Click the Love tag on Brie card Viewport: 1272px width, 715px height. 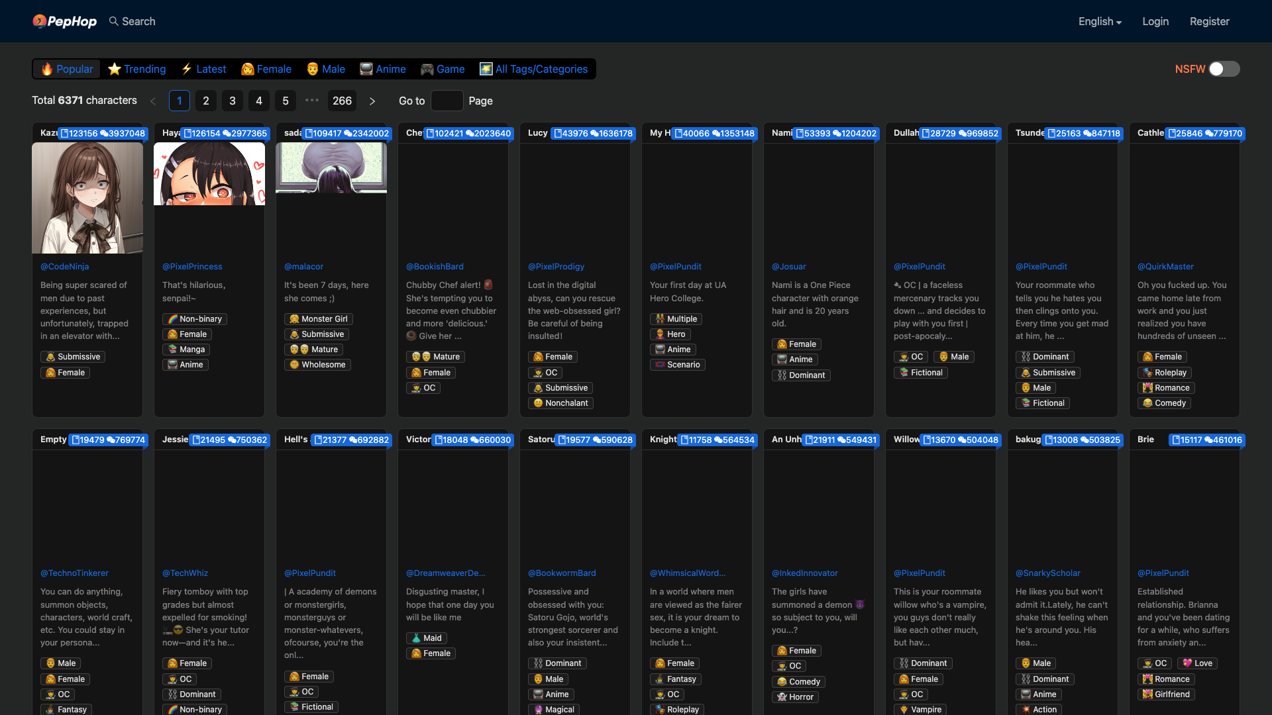click(x=1197, y=663)
